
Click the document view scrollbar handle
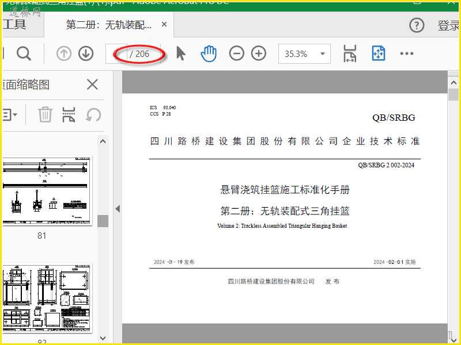click(x=454, y=95)
